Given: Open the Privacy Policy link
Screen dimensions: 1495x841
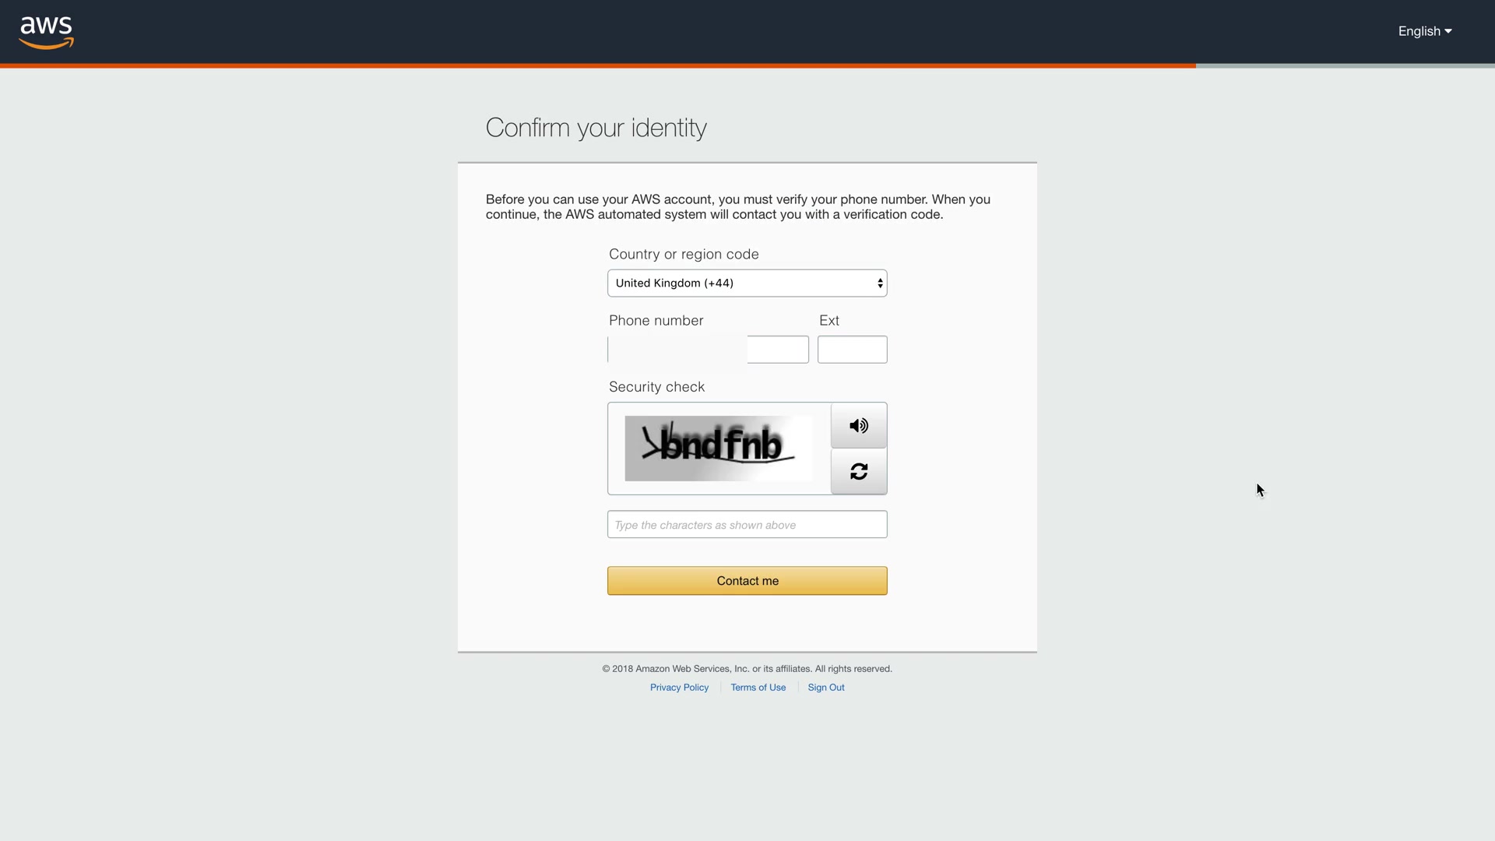Looking at the screenshot, I should [x=679, y=688].
